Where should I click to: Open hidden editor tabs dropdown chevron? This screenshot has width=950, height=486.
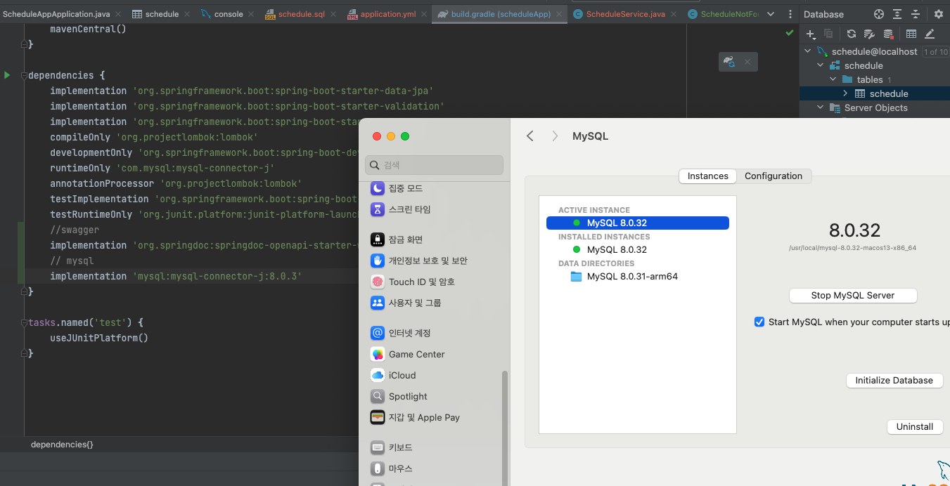pyautogui.click(x=771, y=14)
